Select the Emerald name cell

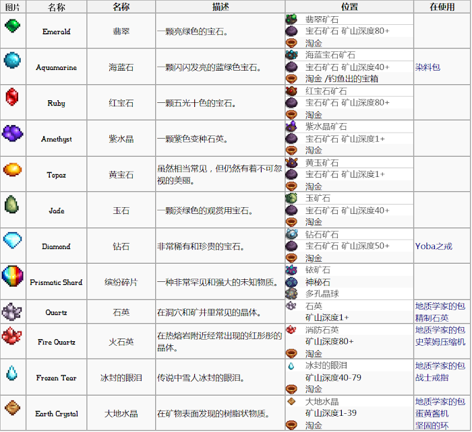tap(57, 31)
